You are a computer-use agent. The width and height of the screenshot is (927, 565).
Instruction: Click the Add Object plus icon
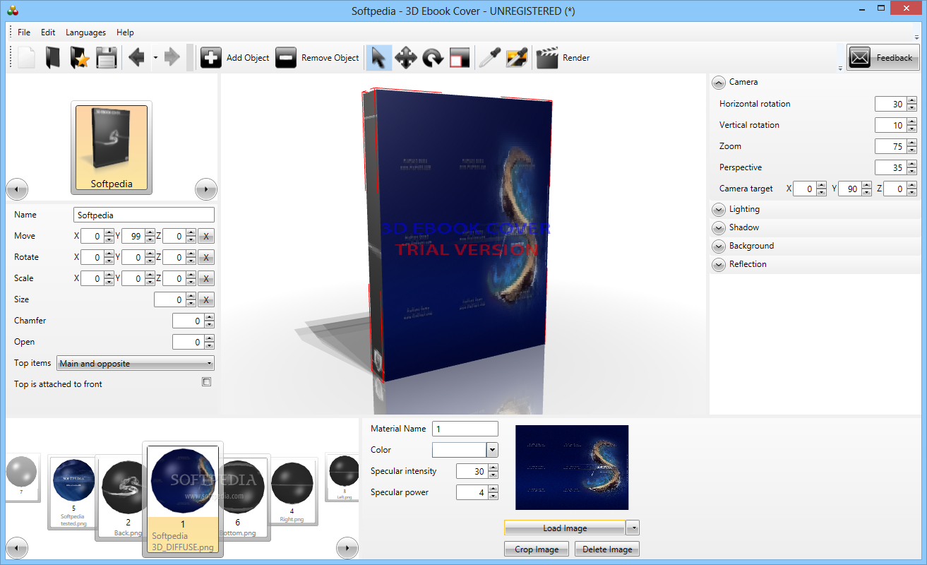(x=211, y=58)
